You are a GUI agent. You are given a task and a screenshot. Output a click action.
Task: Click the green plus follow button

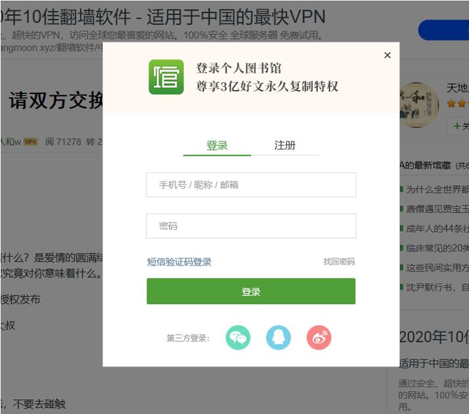coord(458,126)
